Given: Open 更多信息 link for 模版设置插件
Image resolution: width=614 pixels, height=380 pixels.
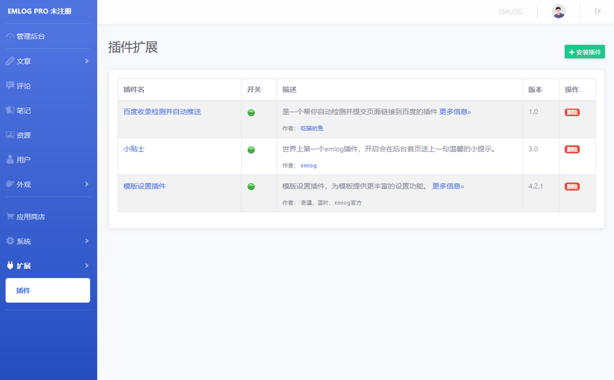Looking at the screenshot, I should click(x=448, y=186).
